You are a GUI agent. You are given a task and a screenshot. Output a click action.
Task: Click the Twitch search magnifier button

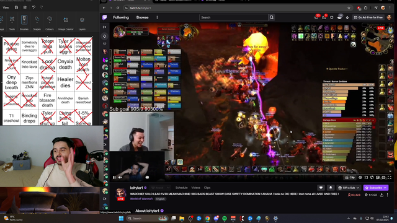point(272,17)
